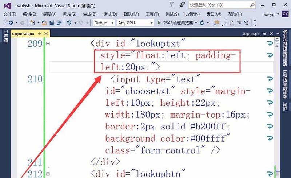291x178 pixels.
Task: Open the tab list dropdown arrow beside top.aspx
Action: pyautogui.click(x=278, y=34)
